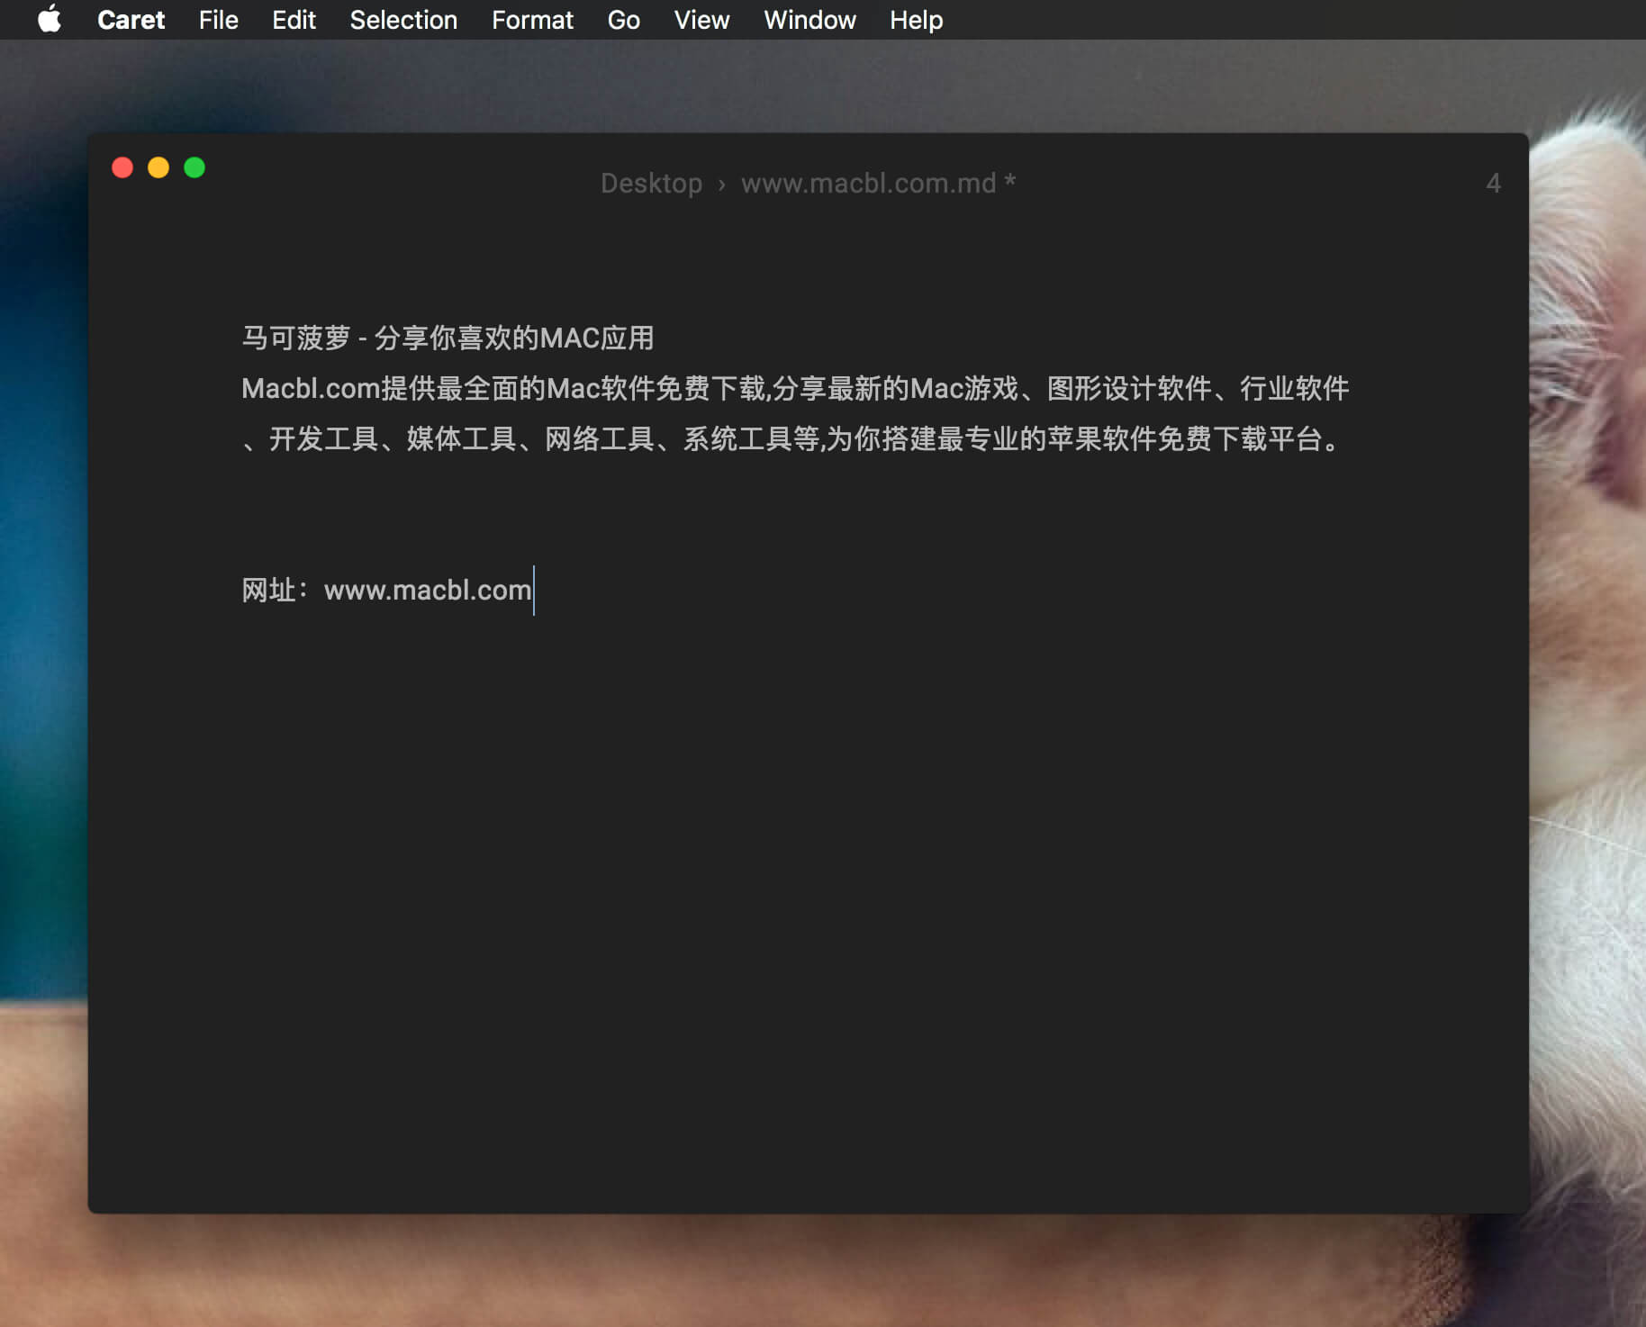The width and height of the screenshot is (1646, 1327).
Task: Click the www.macbl.com.md file name in title
Action: (x=868, y=184)
